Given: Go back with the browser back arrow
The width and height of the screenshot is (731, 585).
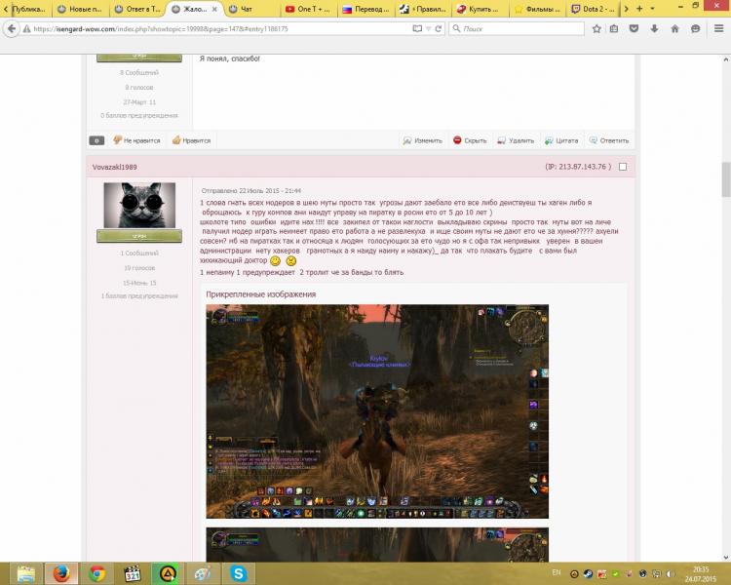Looking at the screenshot, I should tap(11, 29).
